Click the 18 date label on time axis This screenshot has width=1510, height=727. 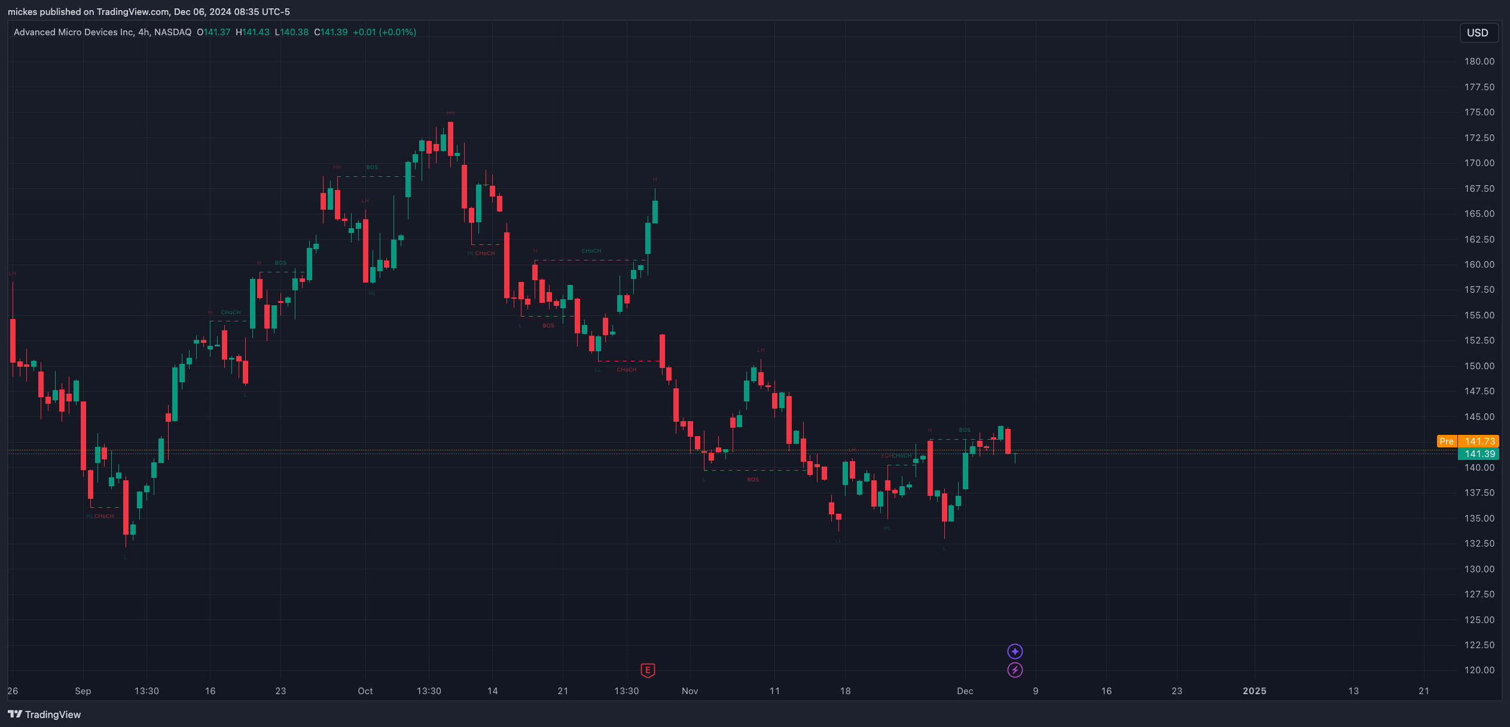(x=846, y=691)
